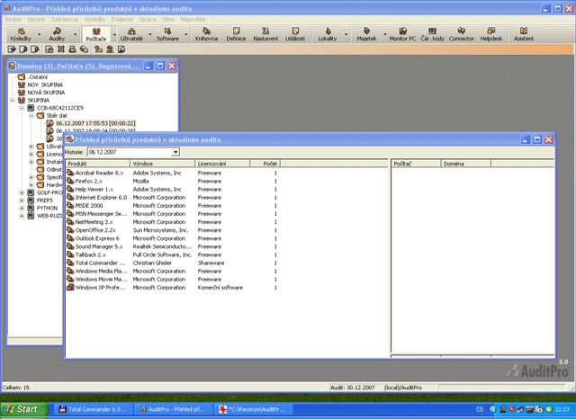576x419 pixels.
Task: Open Čár. kódy barcode tool
Action: [432, 34]
